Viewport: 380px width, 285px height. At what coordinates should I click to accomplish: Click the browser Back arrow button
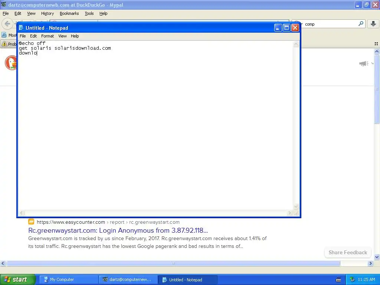[x=7, y=24]
